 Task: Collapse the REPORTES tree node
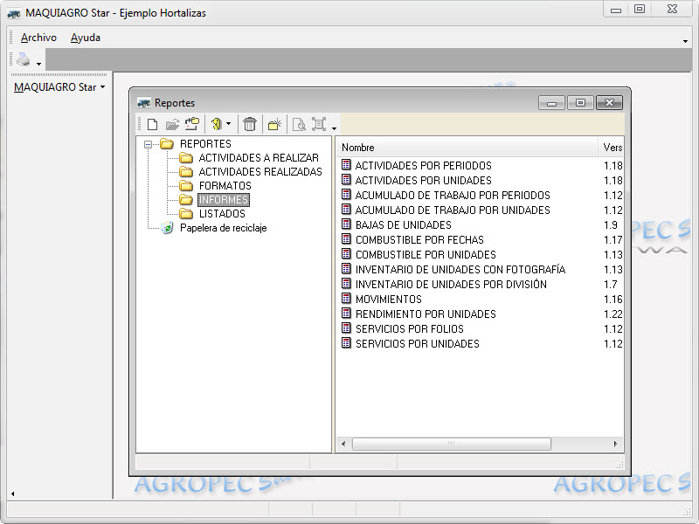click(x=148, y=144)
